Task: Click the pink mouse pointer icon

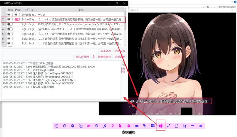Action: tap(121, 126)
